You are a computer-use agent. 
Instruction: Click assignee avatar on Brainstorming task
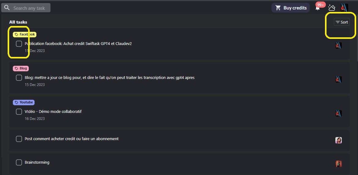point(338,164)
